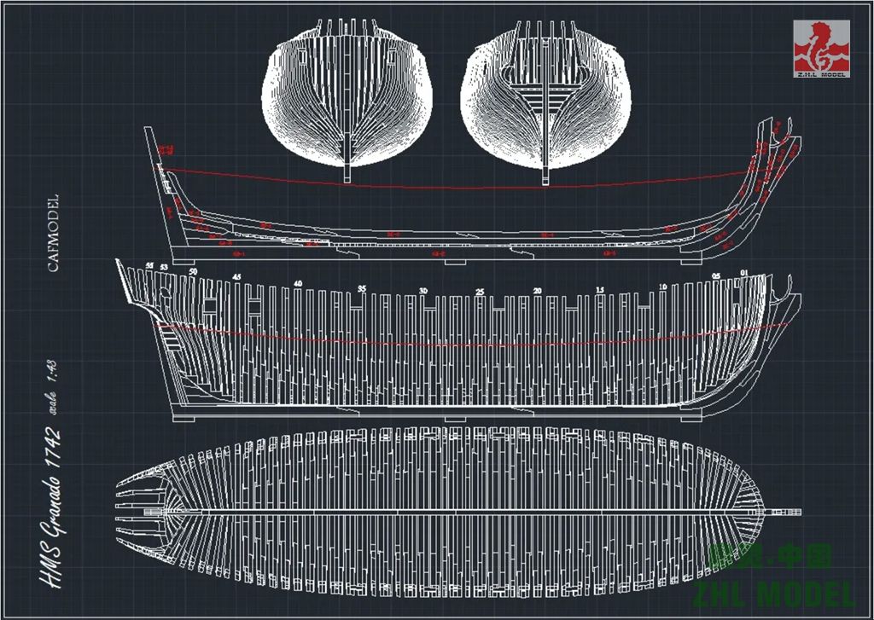Select frame number 40 label
Screen dimensions: 874x620
click(298, 283)
